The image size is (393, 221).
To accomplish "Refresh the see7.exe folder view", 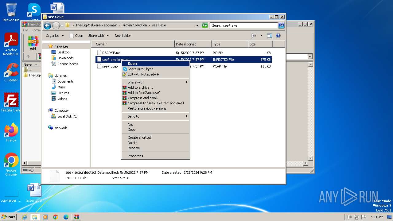I will [x=205, y=25].
